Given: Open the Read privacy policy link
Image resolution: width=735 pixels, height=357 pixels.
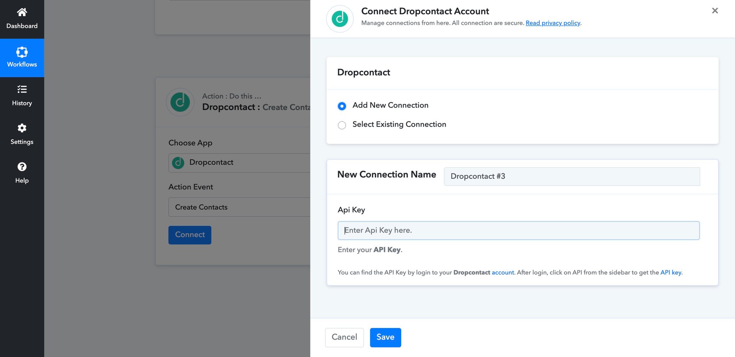Looking at the screenshot, I should click(553, 23).
